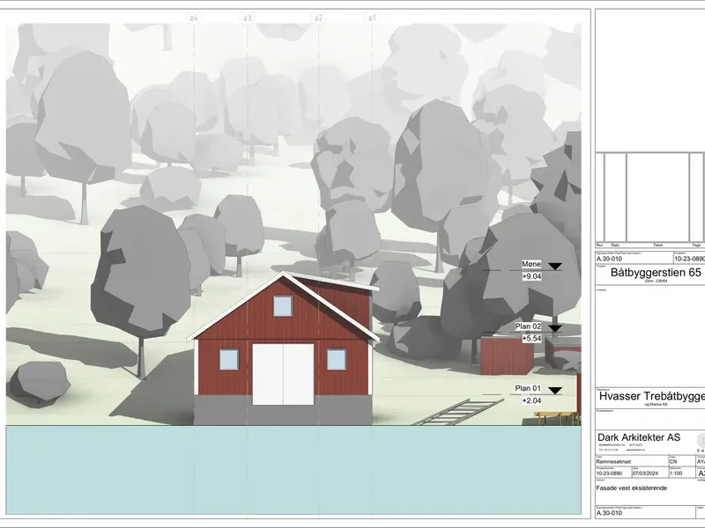
Task: Click the Møne level triangle marker
Action: click(555, 267)
